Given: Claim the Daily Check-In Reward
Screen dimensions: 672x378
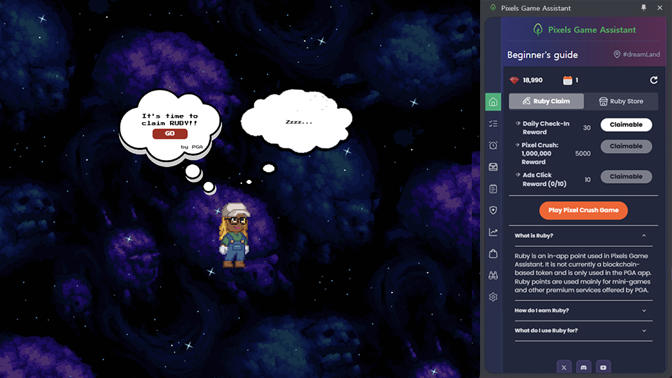Looking at the screenshot, I should point(626,125).
